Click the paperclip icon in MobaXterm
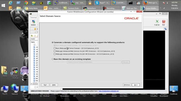This screenshot has height=101, width=181. [165, 29]
